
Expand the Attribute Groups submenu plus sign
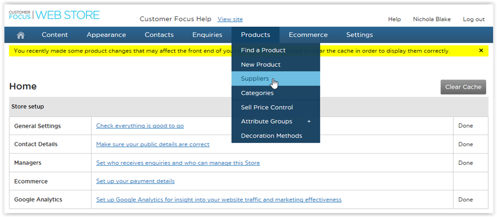(309, 122)
